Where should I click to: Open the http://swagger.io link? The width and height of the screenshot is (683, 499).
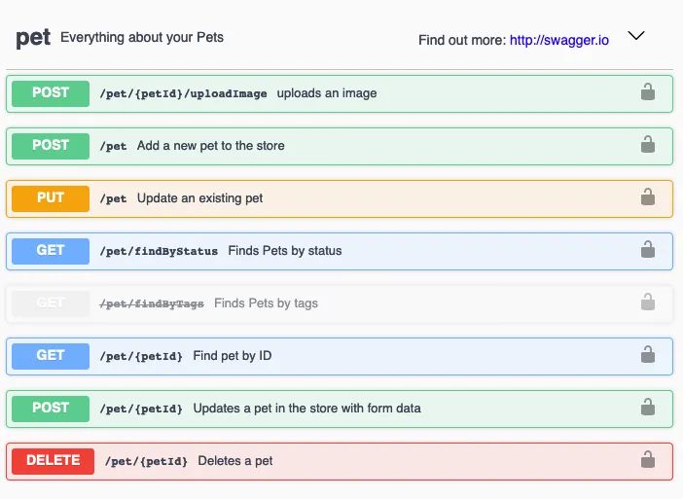(559, 40)
